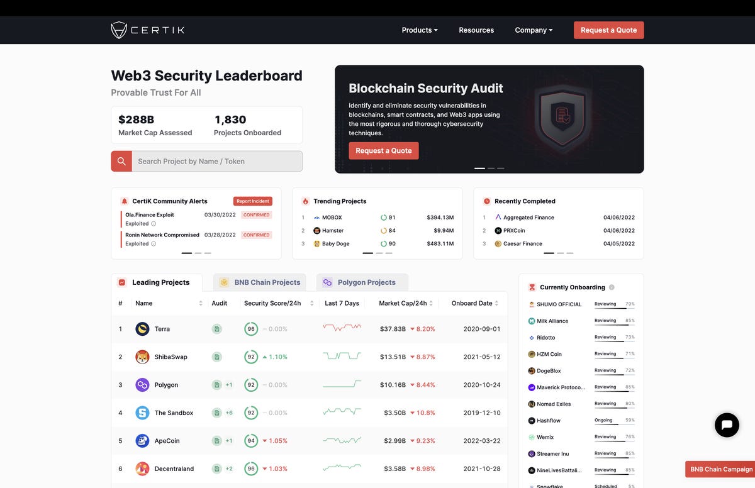The image size is (755, 488).
Task: Click Ridotto's reviewing progress bar
Action: click(615, 340)
